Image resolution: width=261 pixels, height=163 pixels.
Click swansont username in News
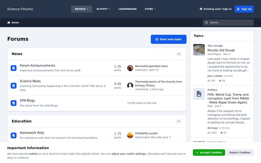pyautogui.click(x=141, y=70)
